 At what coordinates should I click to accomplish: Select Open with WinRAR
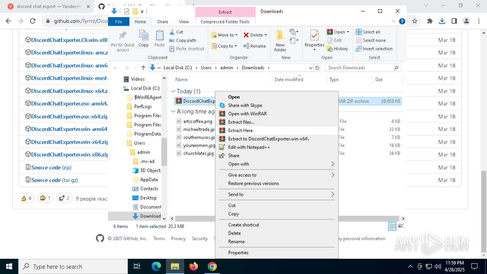click(277, 114)
